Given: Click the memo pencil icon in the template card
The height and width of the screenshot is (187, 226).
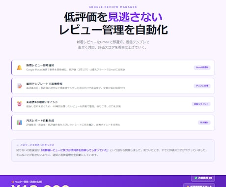Looking at the screenshot, I should [20, 86].
